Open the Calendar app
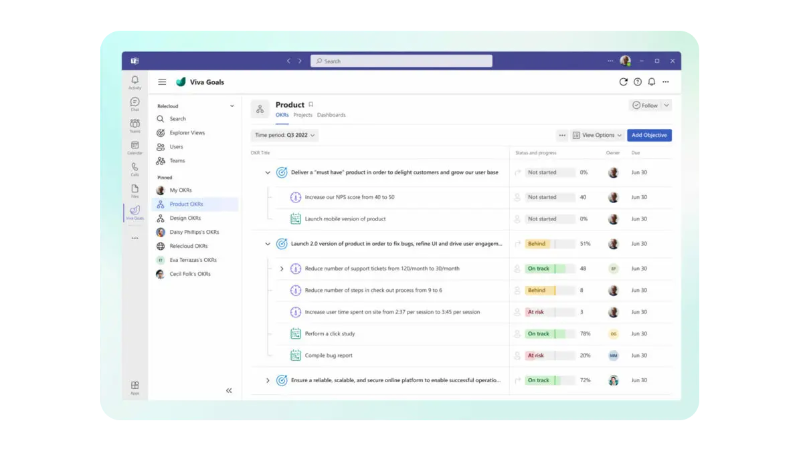803x451 pixels. 135,148
